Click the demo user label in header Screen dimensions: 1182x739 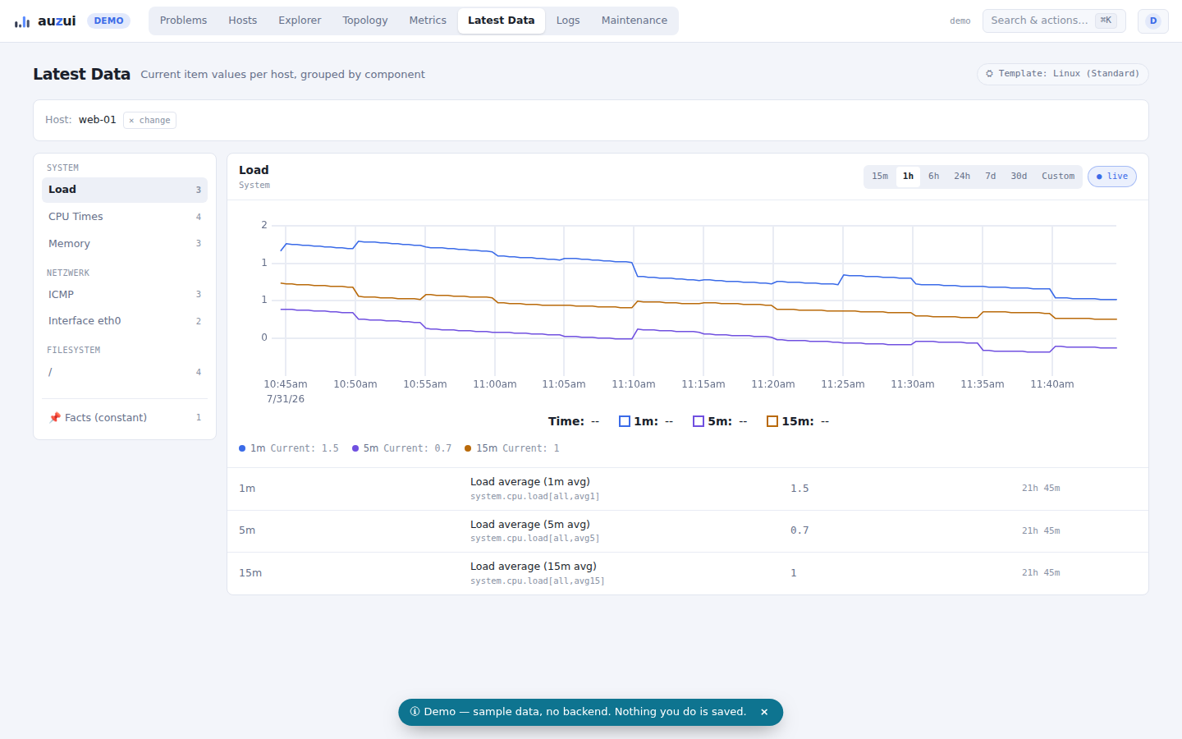pos(960,21)
